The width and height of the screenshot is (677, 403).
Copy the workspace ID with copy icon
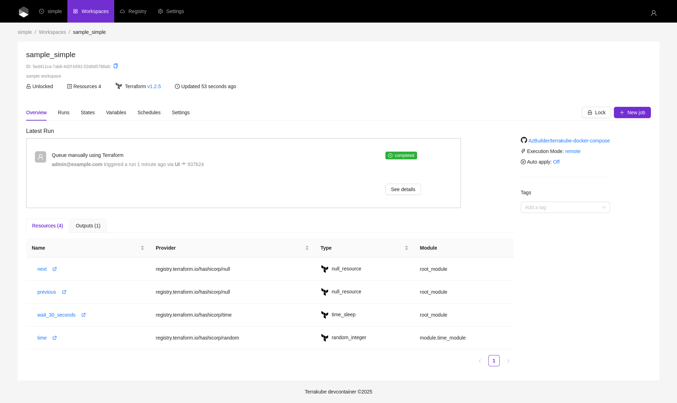(x=116, y=66)
